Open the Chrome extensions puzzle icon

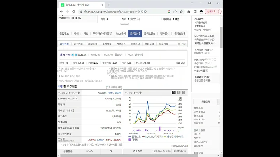point(189,12)
